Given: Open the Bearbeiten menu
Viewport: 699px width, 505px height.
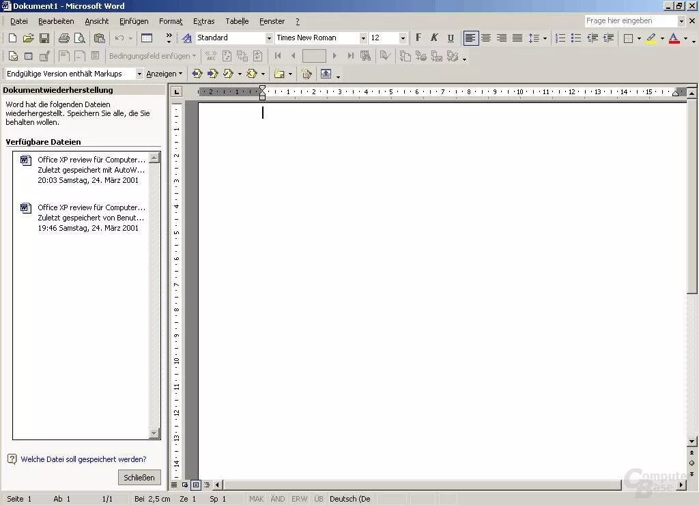Looking at the screenshot, I should [x=56, y=21].
